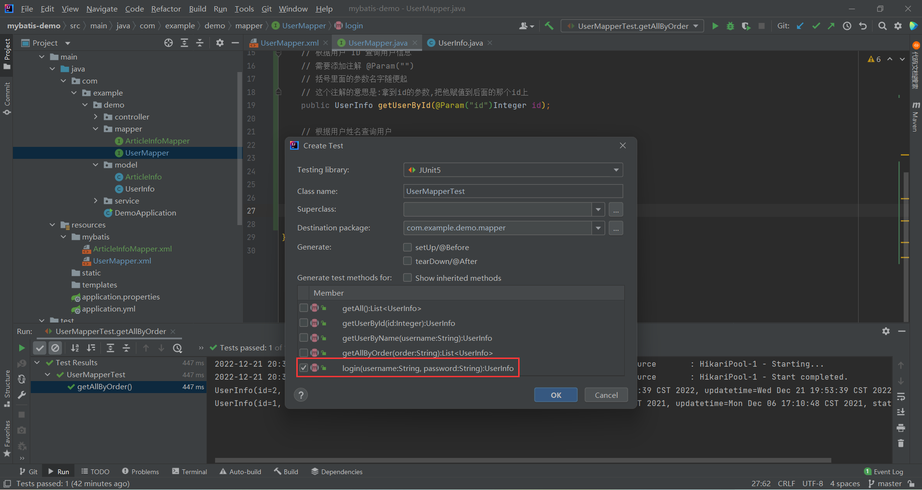This screenshot has width=922, height=490.
Task: Open the Terminal tool window tab
Action: point(189,472)
